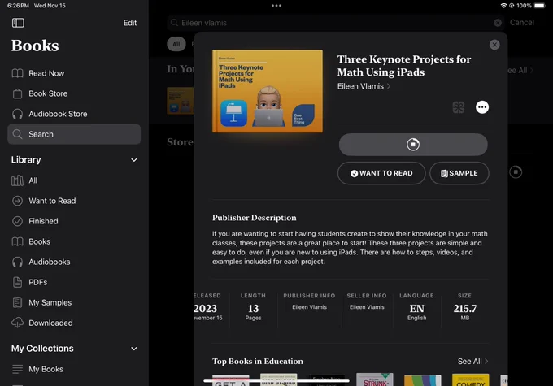
Task: Open the book cover thumbnail
Action: (x=268, y=91)
